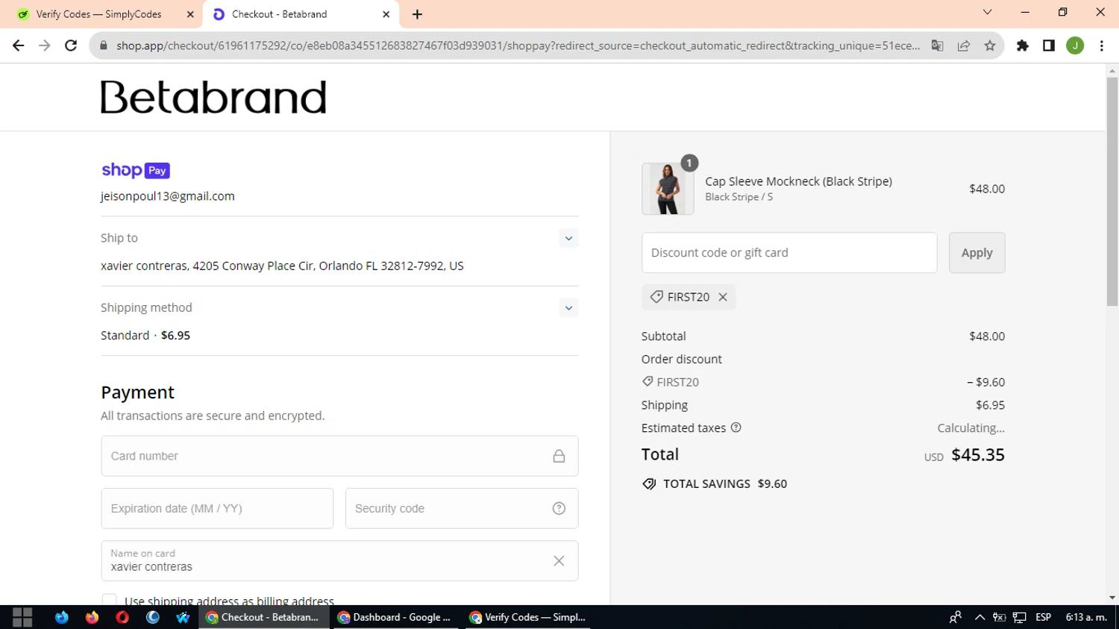This screenshot has height=629, width=1119.
Task: Toggle the browser side panel icon
Action: [1049, 46]
